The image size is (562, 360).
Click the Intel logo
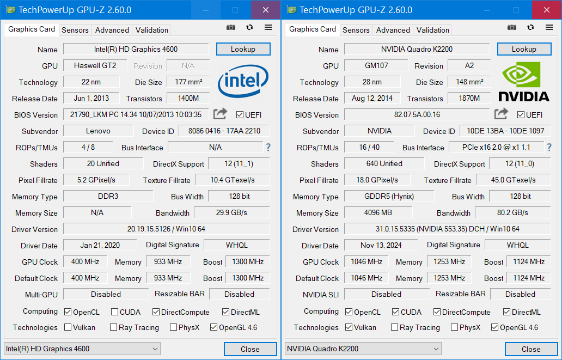pyautogui.click(x=243, y=82)
